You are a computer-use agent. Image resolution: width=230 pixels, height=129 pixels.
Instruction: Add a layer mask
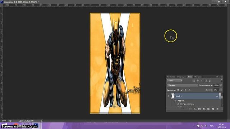click(x=199, y=109)
